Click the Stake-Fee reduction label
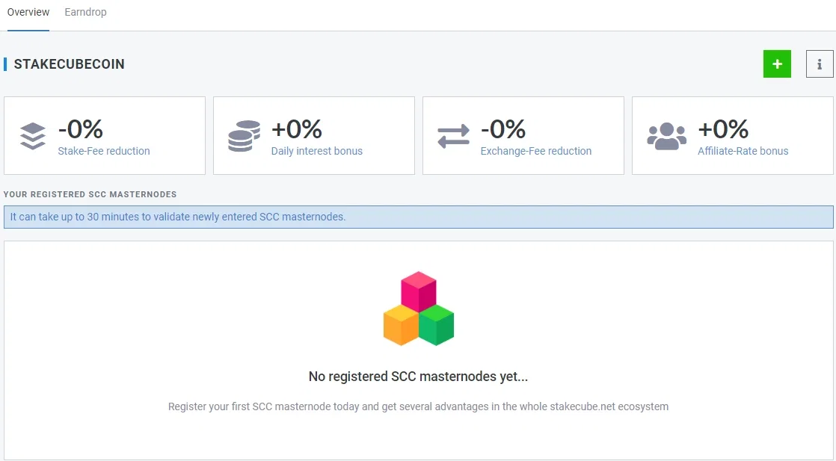The height and width of the screenshot is (461, 836). click(x=104, y=151)
